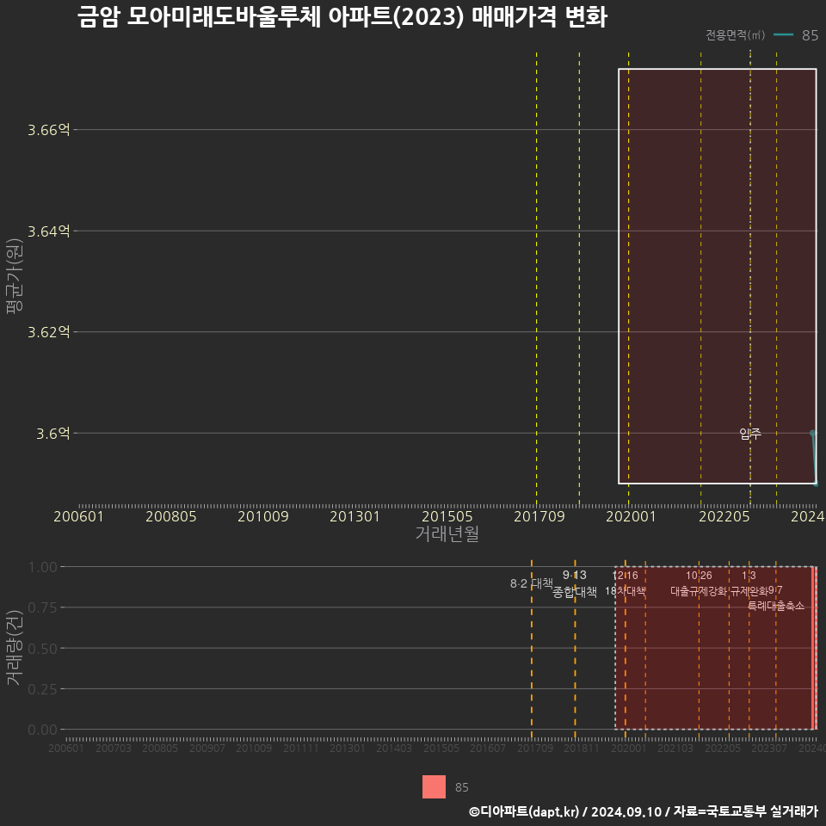
Task: Select the 0.50 volume axis label
Action: point(43,649)
